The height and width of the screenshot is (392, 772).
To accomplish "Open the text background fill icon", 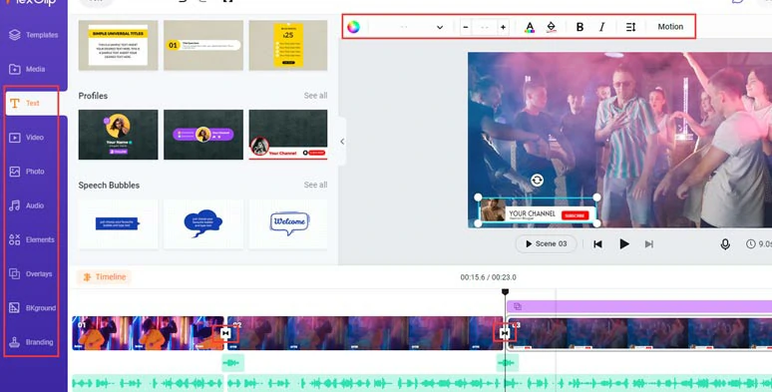I will (x=551, y=27).
